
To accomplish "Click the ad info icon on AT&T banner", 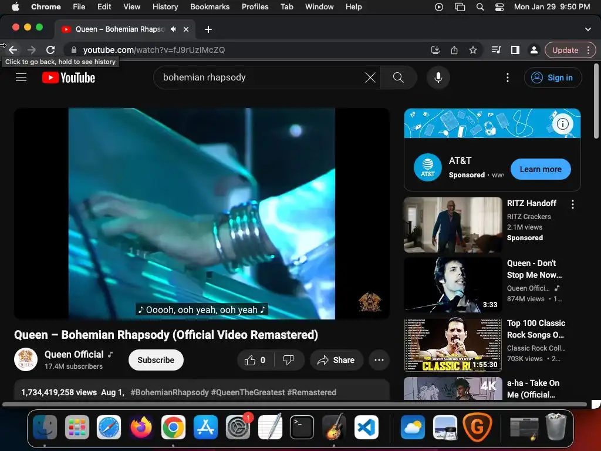I will [562, 124].
